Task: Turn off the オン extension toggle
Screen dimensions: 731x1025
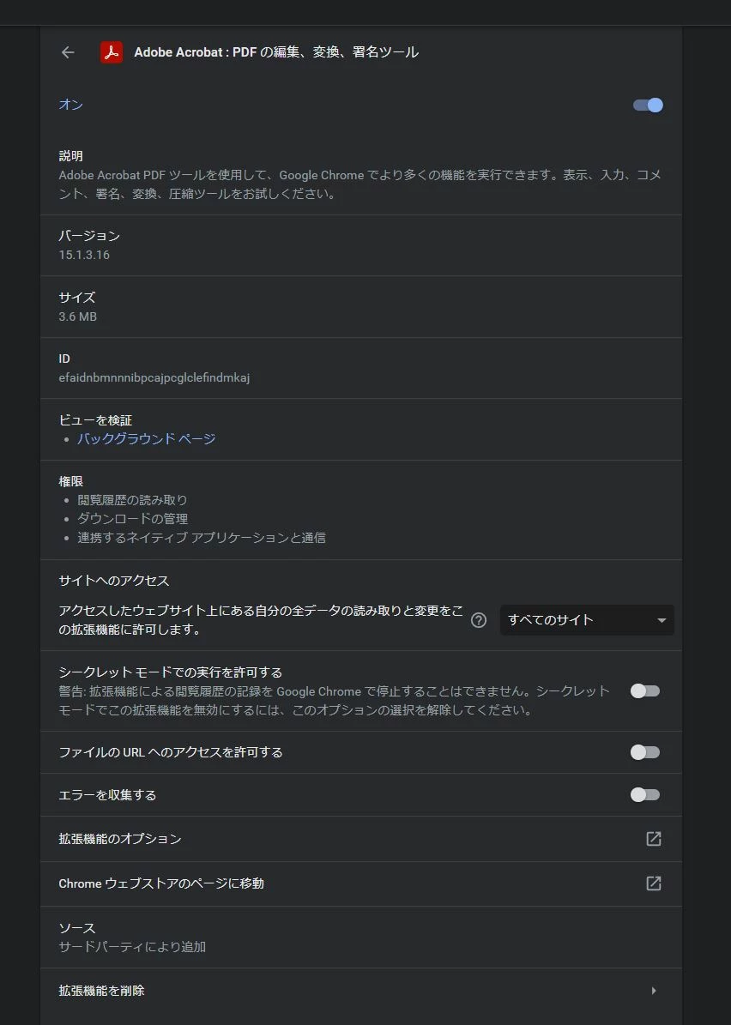Action: 648,106
